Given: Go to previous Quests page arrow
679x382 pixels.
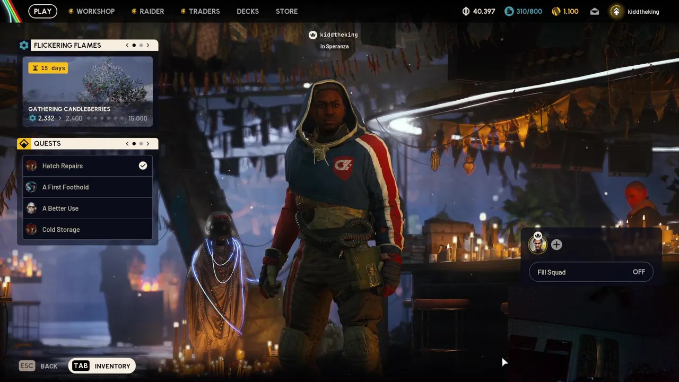Looking at the screenshot, I should click(x=127, y=143).
